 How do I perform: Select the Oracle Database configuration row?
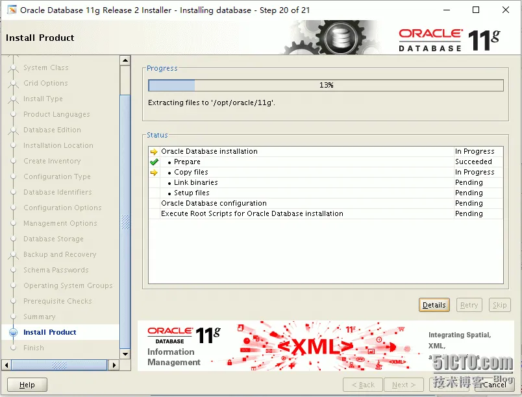click(325, 203)
